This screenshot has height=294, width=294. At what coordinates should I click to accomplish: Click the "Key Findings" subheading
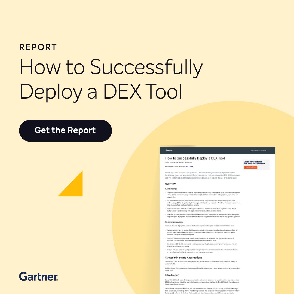pyautogui.click(x=171, y=189)
